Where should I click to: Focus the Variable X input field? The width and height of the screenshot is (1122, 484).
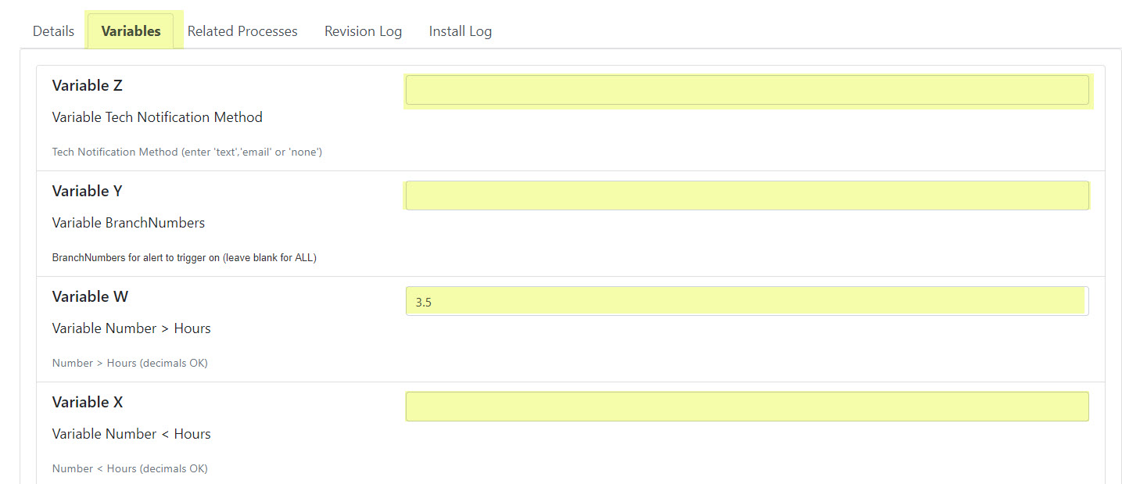pos(747,407)
